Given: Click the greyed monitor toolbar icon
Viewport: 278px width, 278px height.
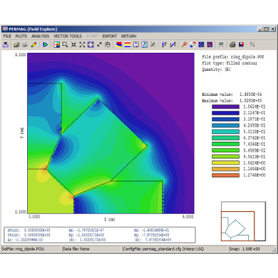Looking at the screenshot, I should coord(221,44).
